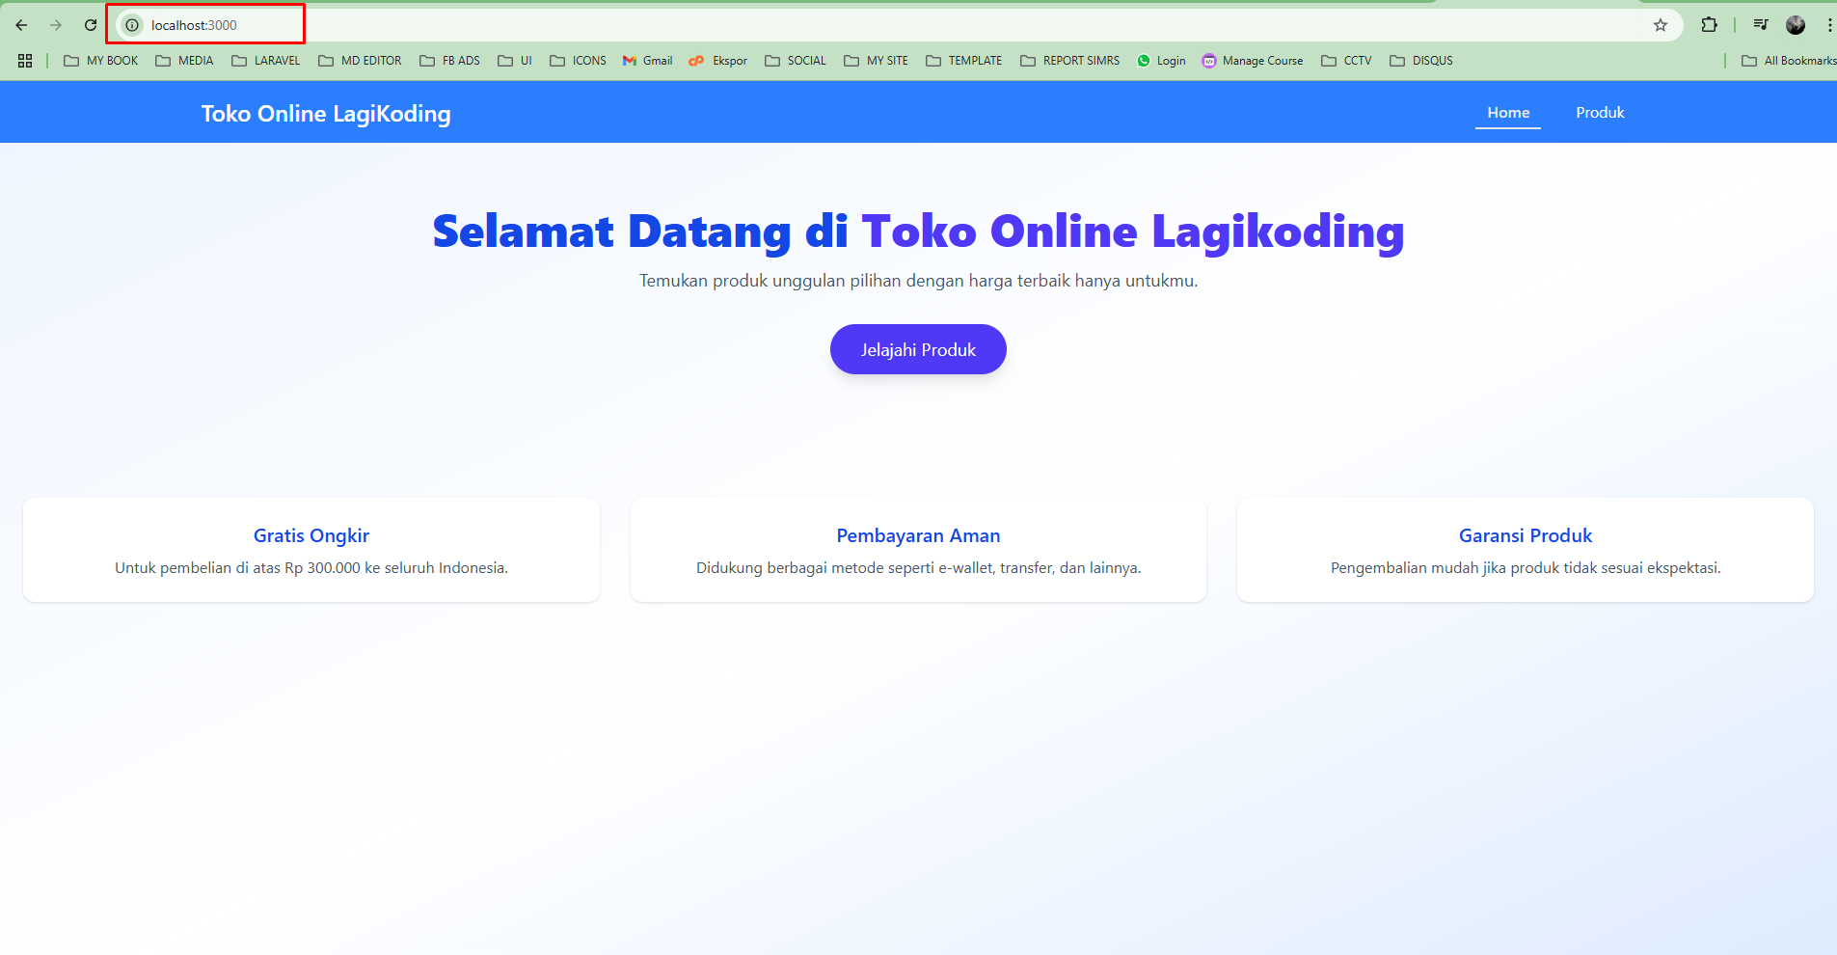Click the Toko Online LagiKoding brand link
Viewport: 1837px width, 955px height.
[x=325, y=113]
